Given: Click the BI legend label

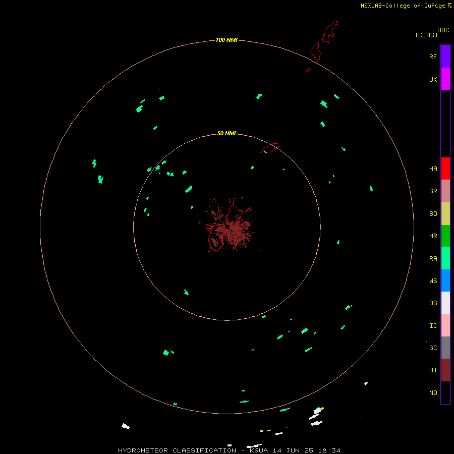Looking at the screenshot, I should coord(433,370).
